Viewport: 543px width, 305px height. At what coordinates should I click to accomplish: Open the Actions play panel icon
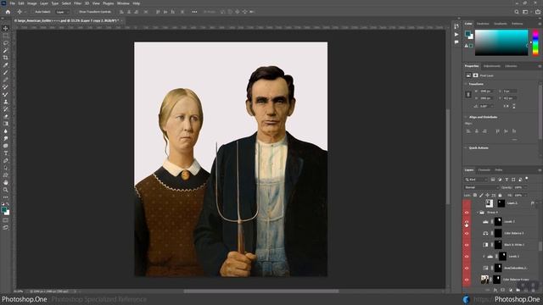coord(456,34)
